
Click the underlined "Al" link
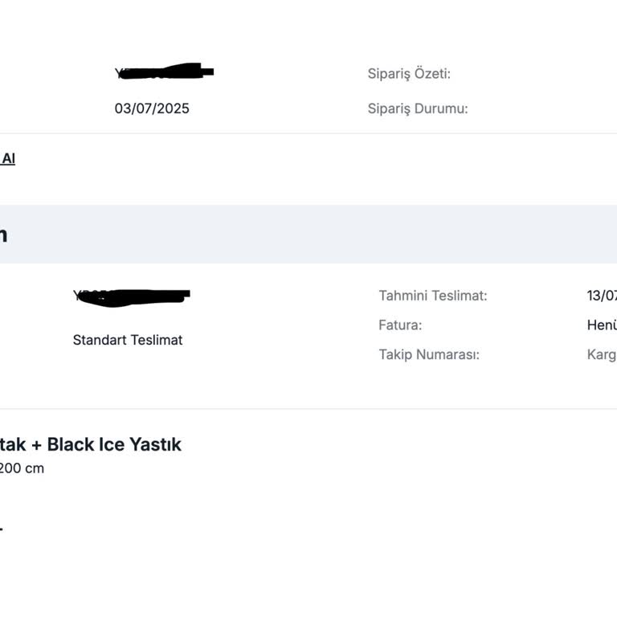(x=7, y=158)
